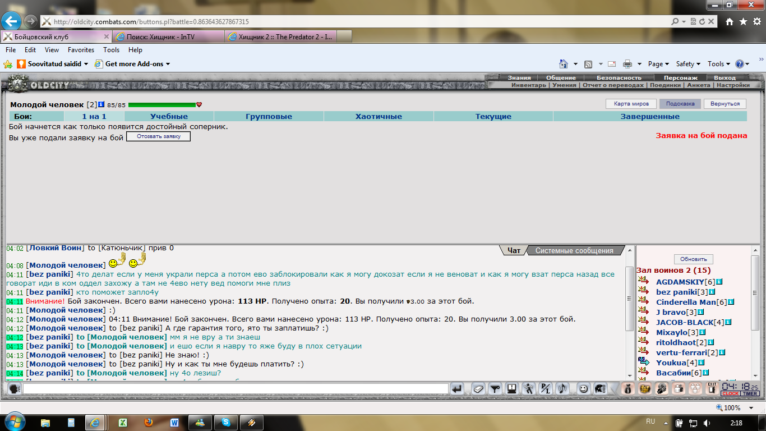Click the green HP progress bar

(x=161, y=105)
